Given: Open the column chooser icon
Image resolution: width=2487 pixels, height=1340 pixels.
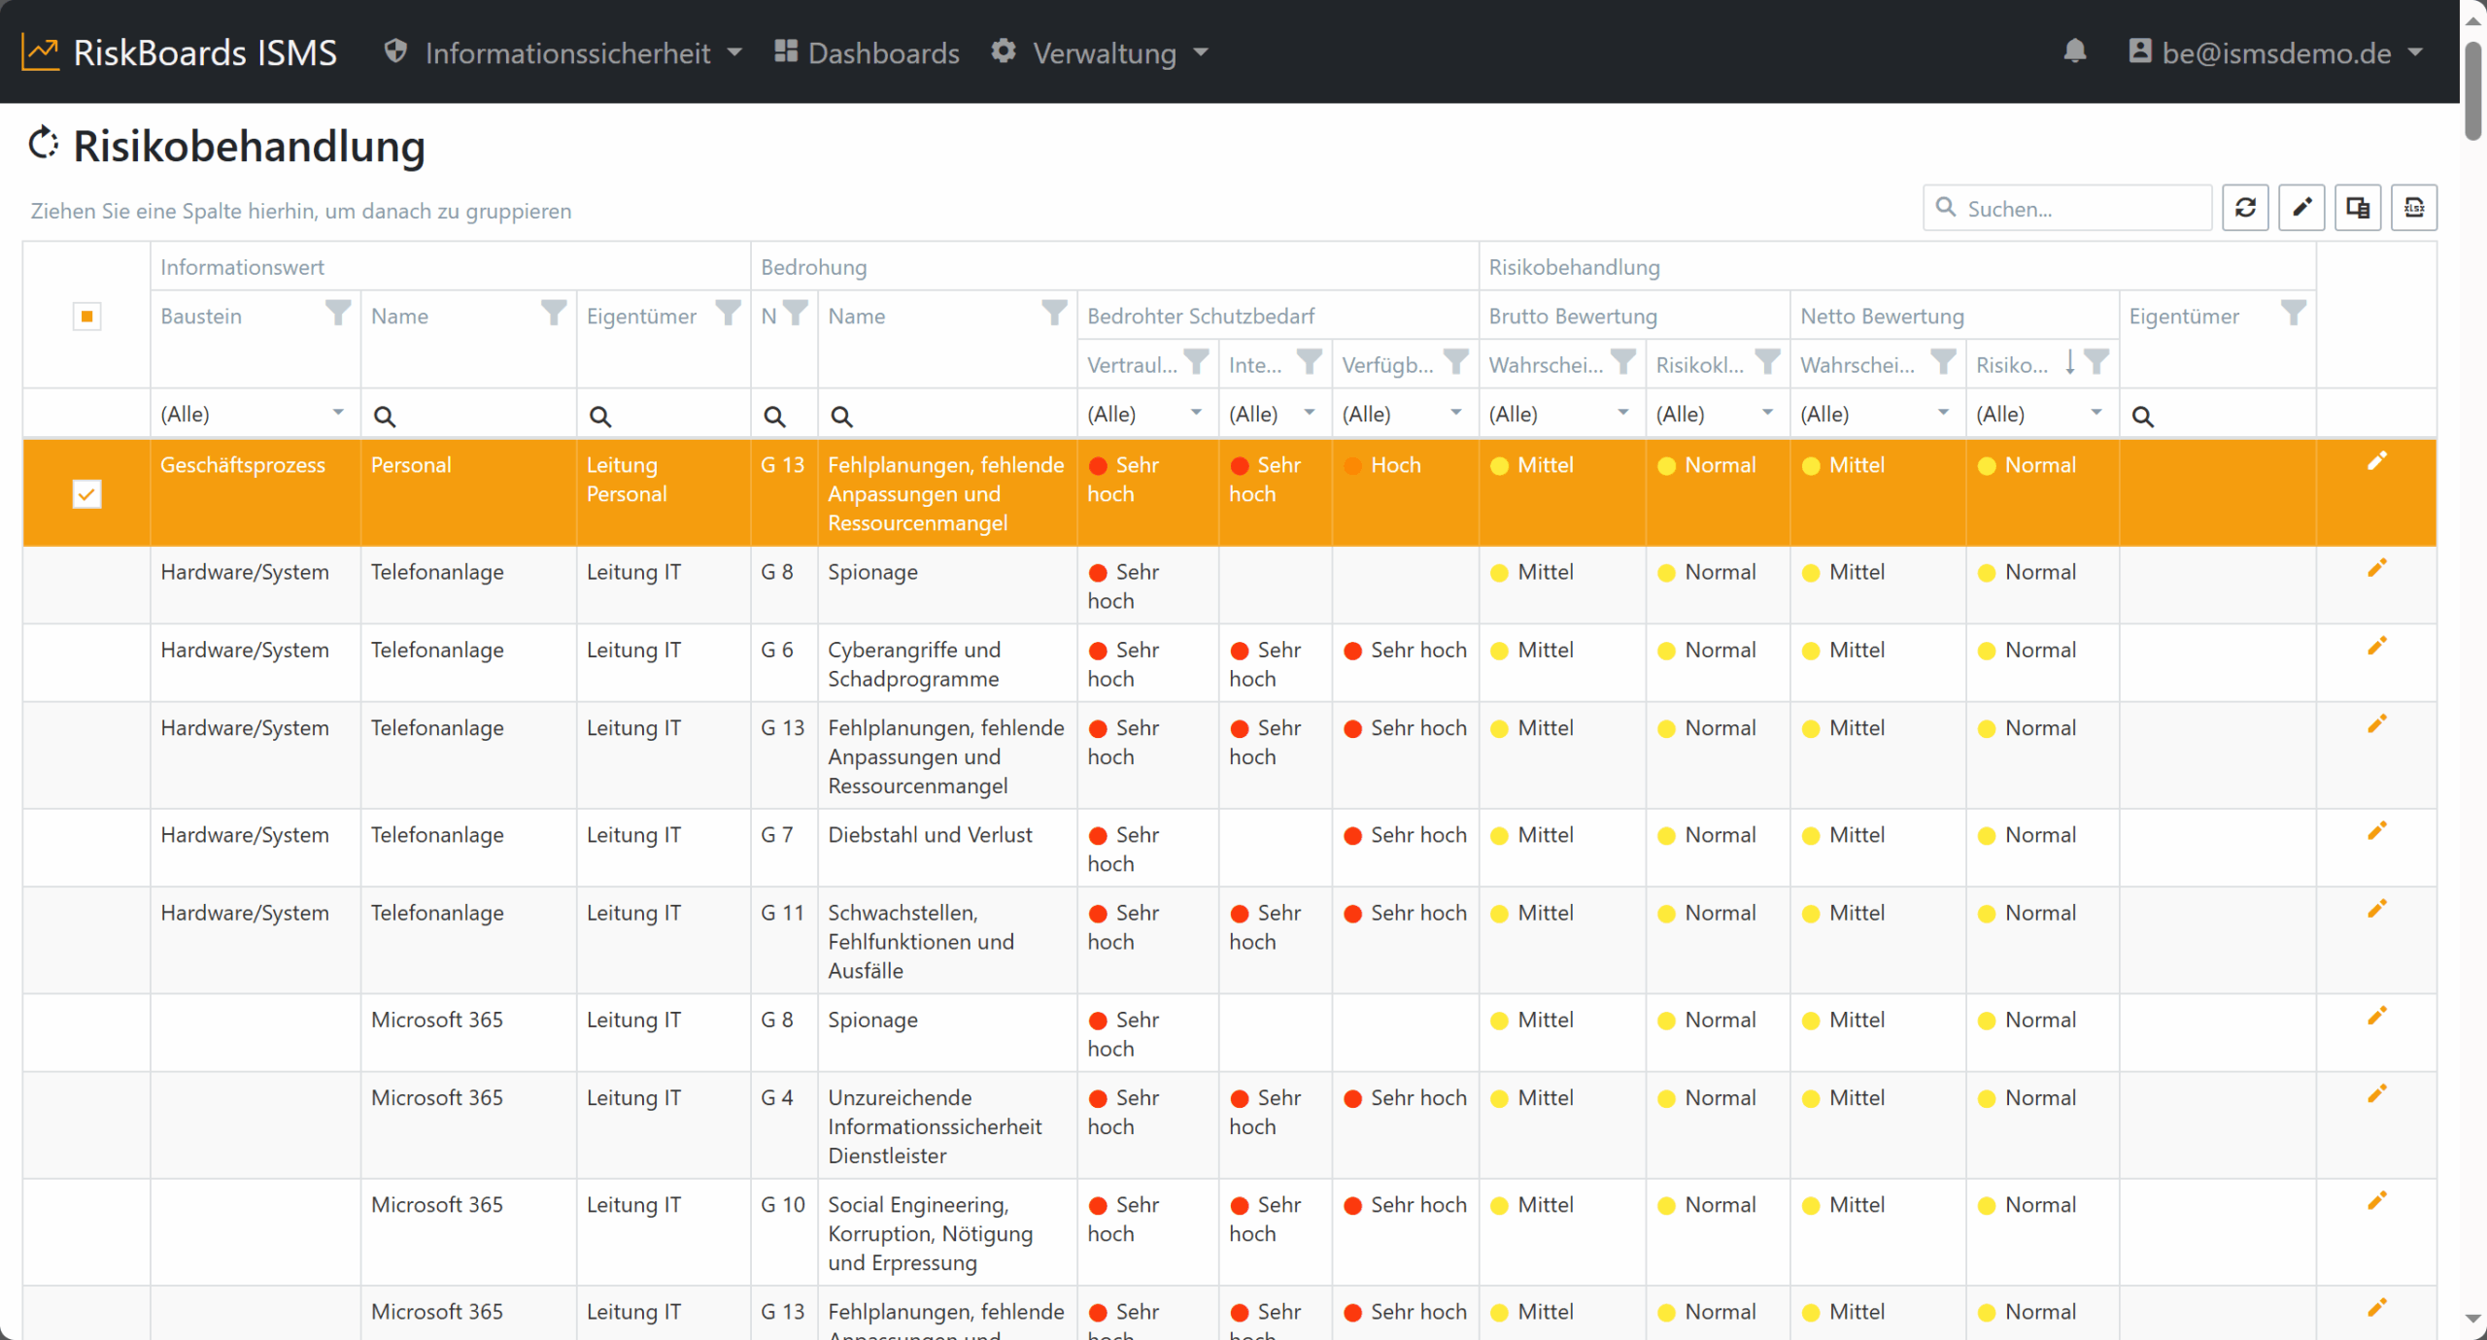Looking at the screenshot, I should tap(2358, 208).
